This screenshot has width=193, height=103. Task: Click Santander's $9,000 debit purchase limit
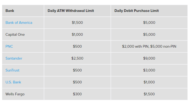149,58
